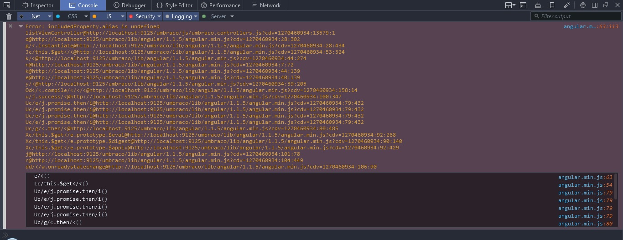Click the Od</<.compile stack line
Viewport: 623px width, 240px height.
(x=192, y=90)
